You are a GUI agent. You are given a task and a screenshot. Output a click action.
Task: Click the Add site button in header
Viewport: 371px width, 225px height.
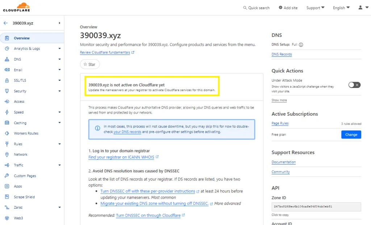pos(288,8)
